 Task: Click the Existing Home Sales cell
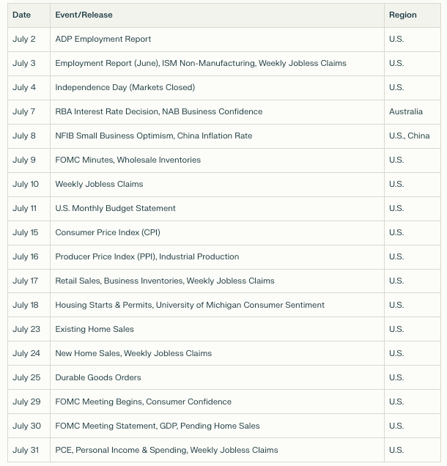click(95, 329)
